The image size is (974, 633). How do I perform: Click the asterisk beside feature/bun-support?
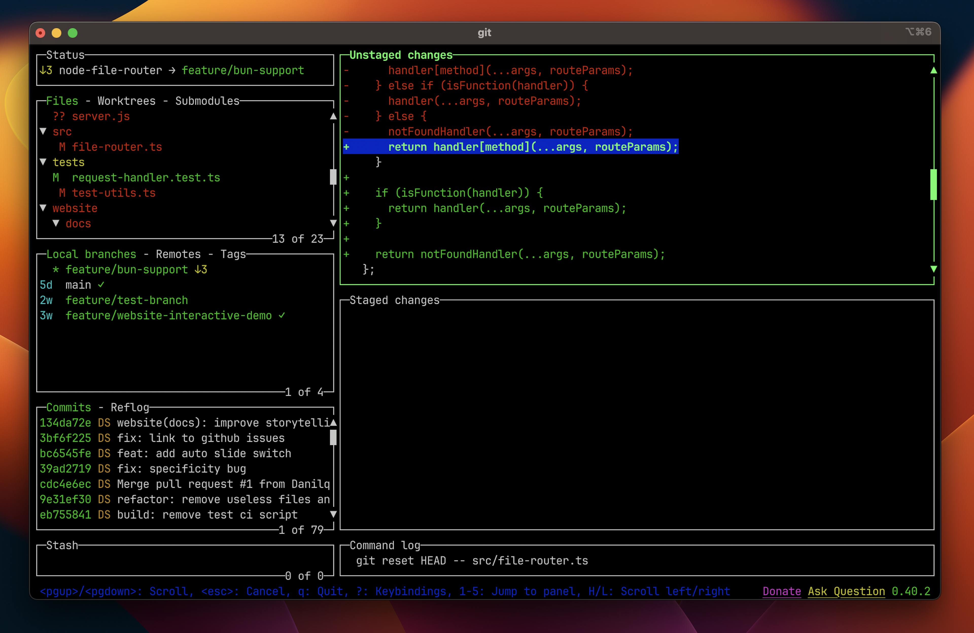point(56,269)
